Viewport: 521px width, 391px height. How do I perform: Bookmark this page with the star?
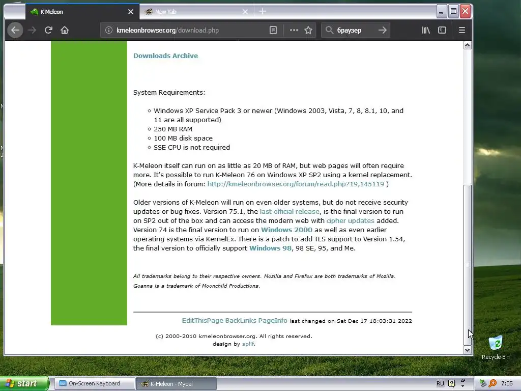click(x=308, y=30)
